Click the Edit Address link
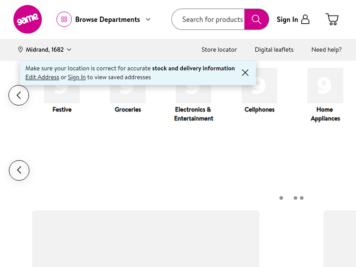This screenshot has width=356, height=267. coord(42,77)
